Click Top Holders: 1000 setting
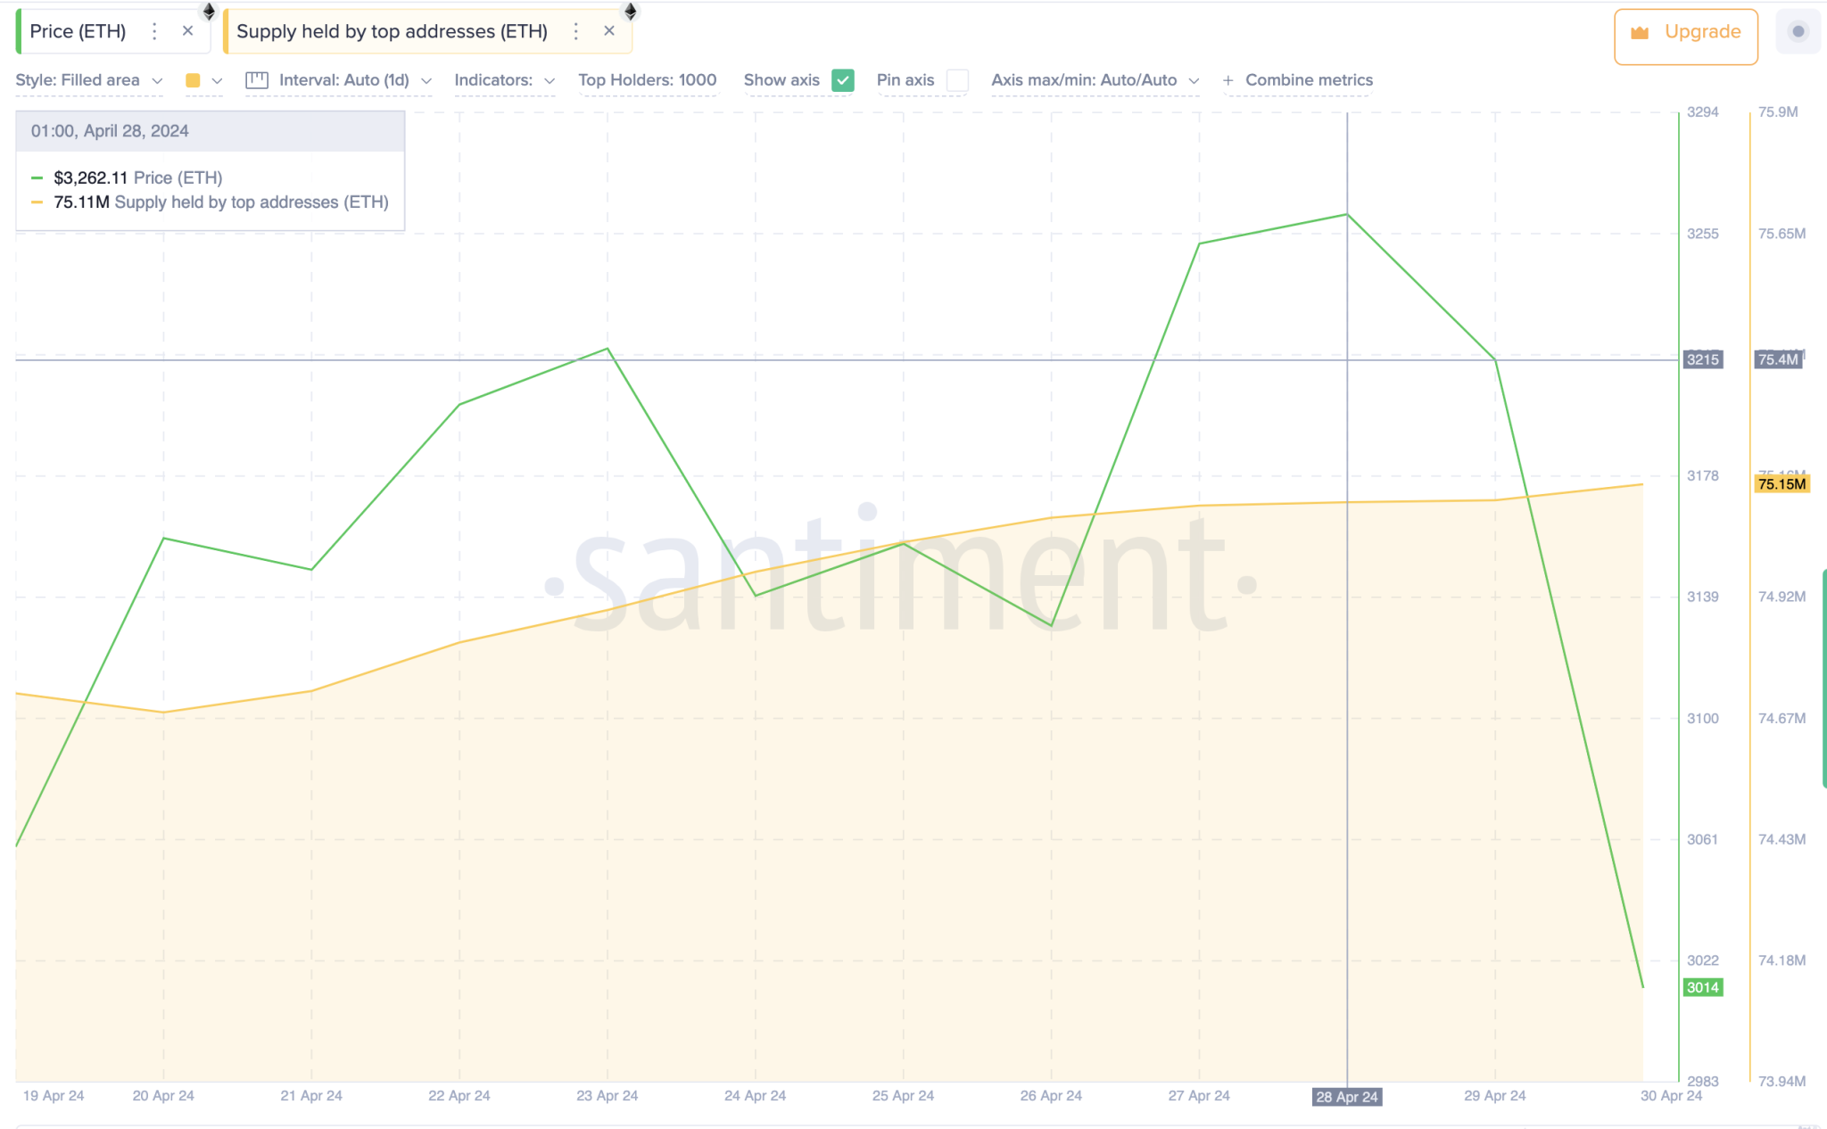This screenshot has width=1827, height=1129. point(649,79)
